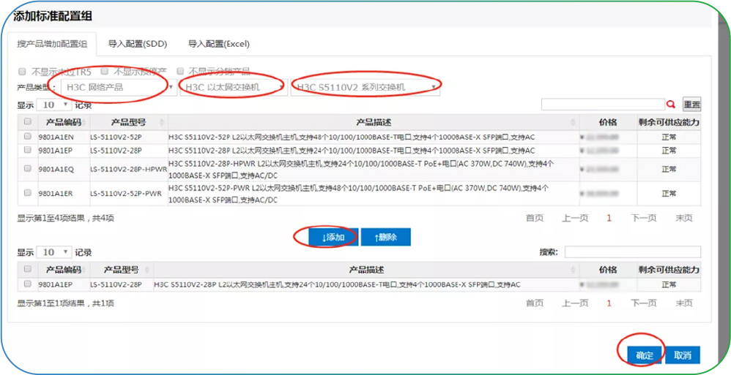The width and height of the screenshot is (731, 375).
Task: Tick the 9801A1EP checkbox in the added-items table
Action: tap(28, 284)
